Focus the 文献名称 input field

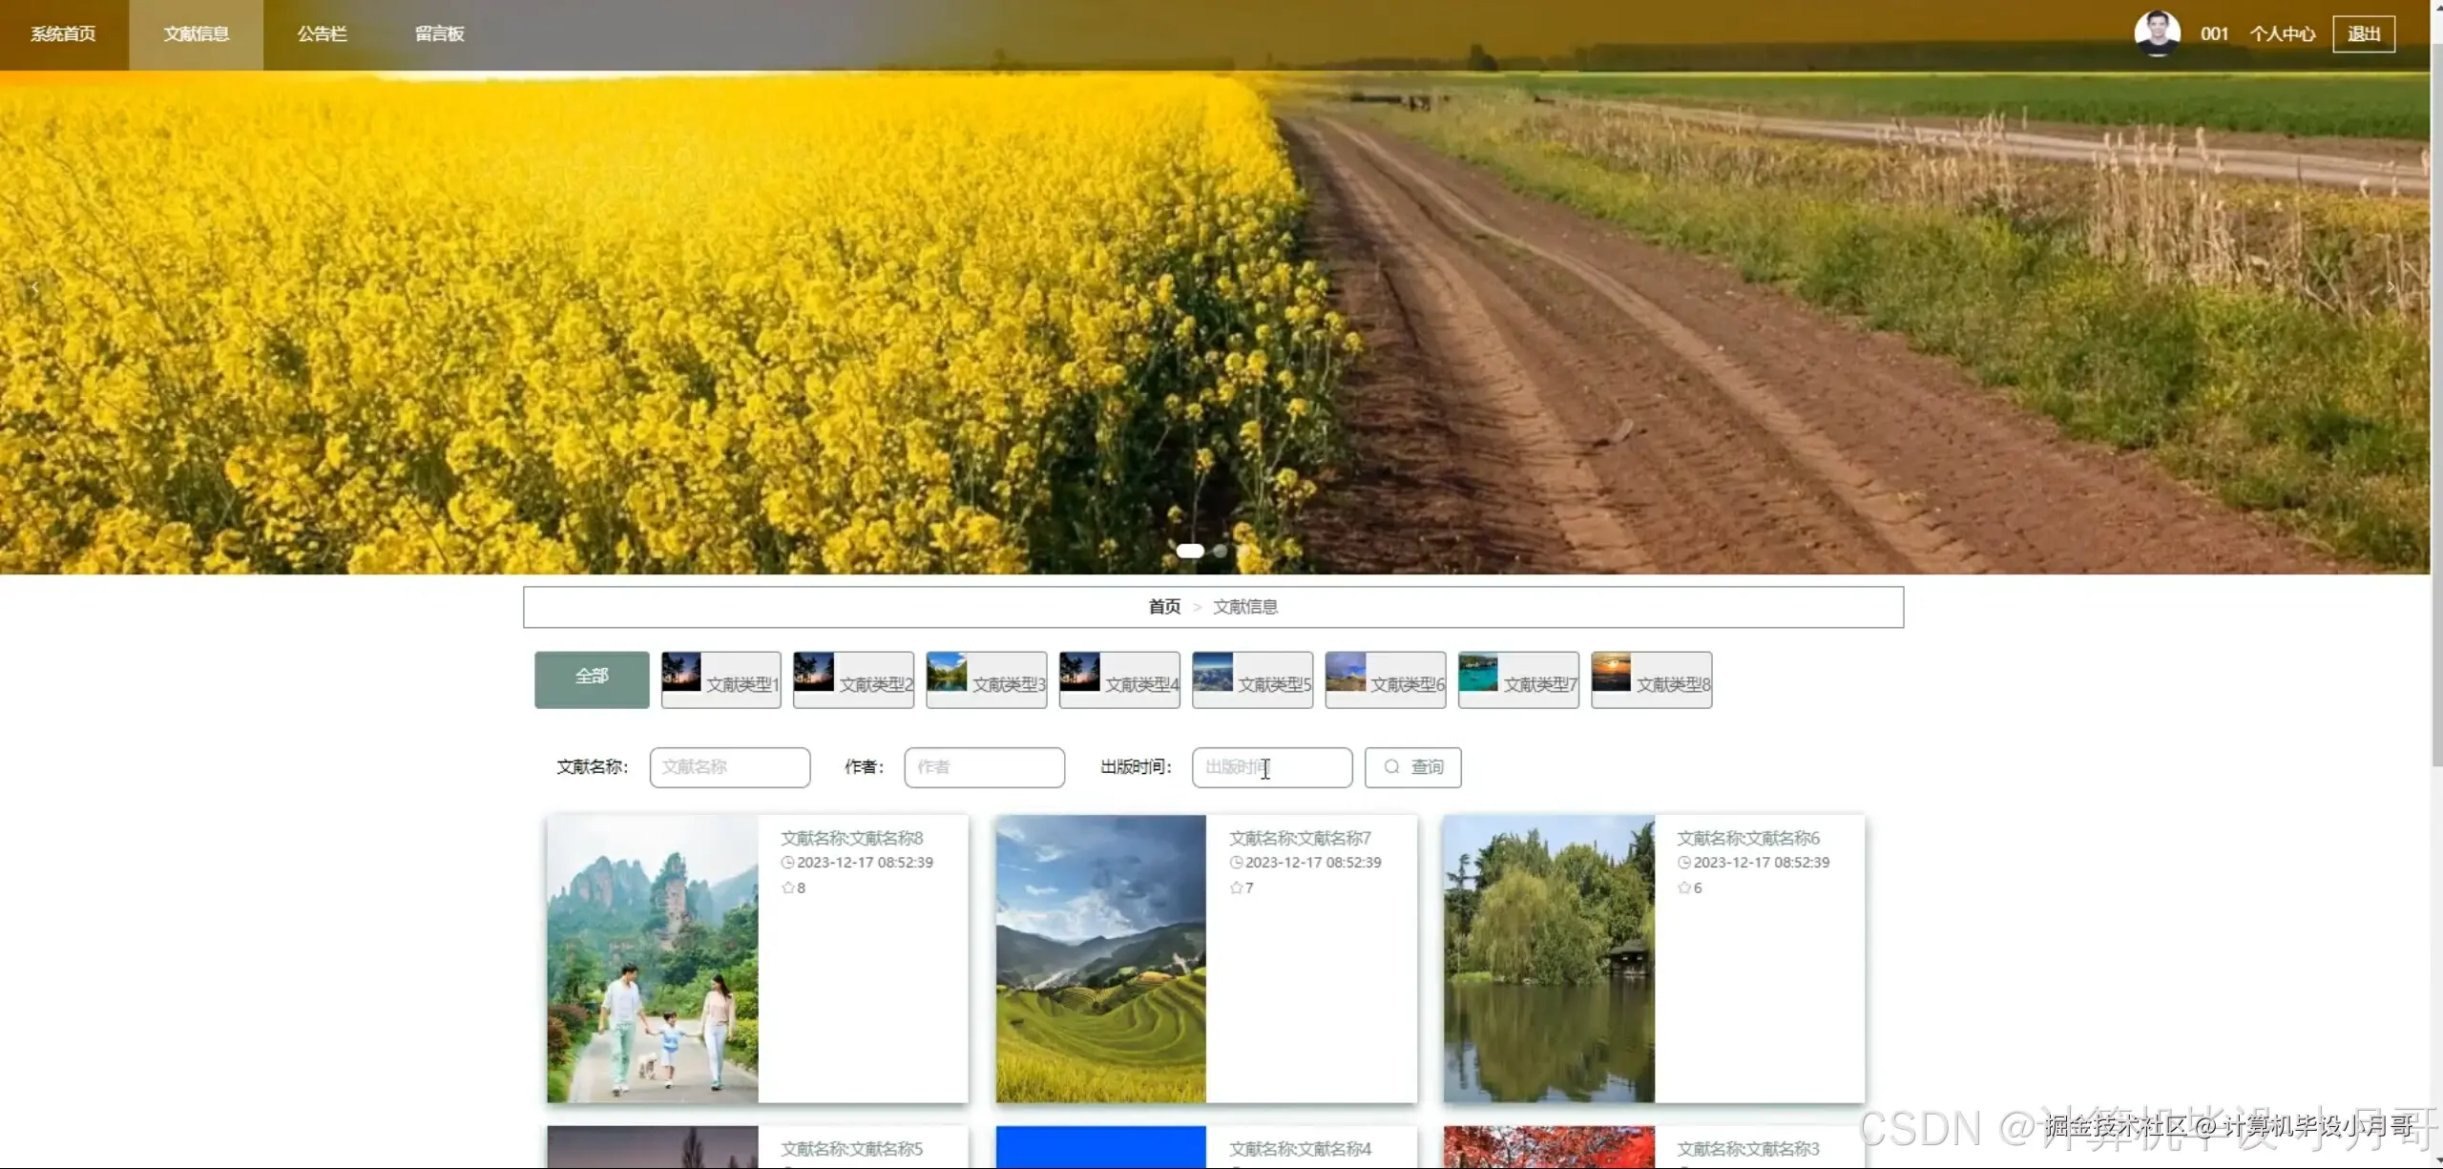pos(730,767)
